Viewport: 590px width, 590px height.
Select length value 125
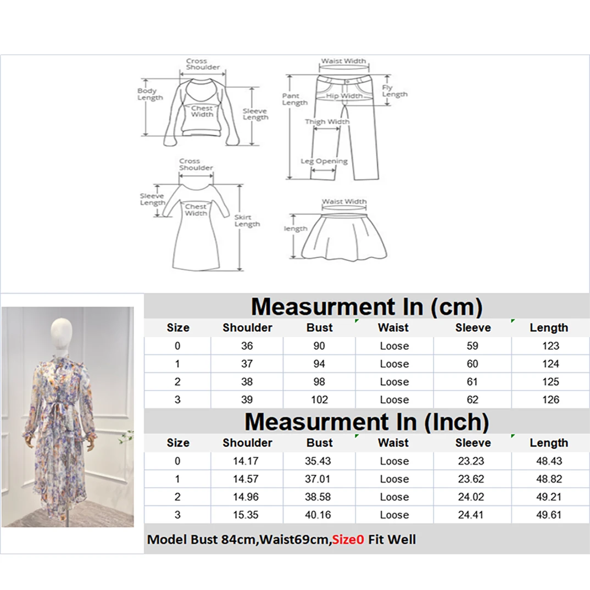(551, 382)
